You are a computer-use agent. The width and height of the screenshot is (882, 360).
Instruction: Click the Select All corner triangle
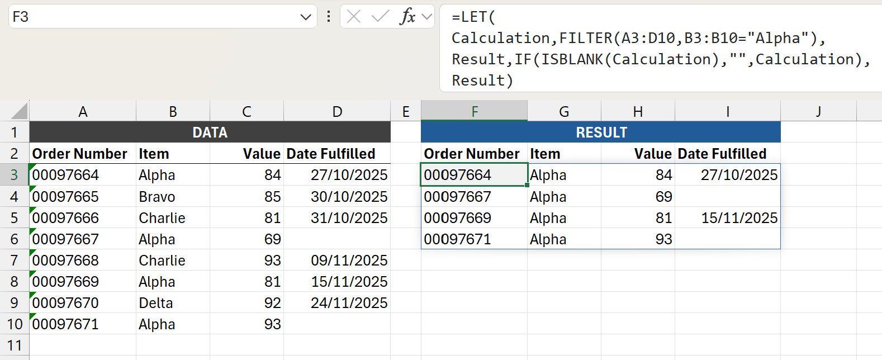19,111
